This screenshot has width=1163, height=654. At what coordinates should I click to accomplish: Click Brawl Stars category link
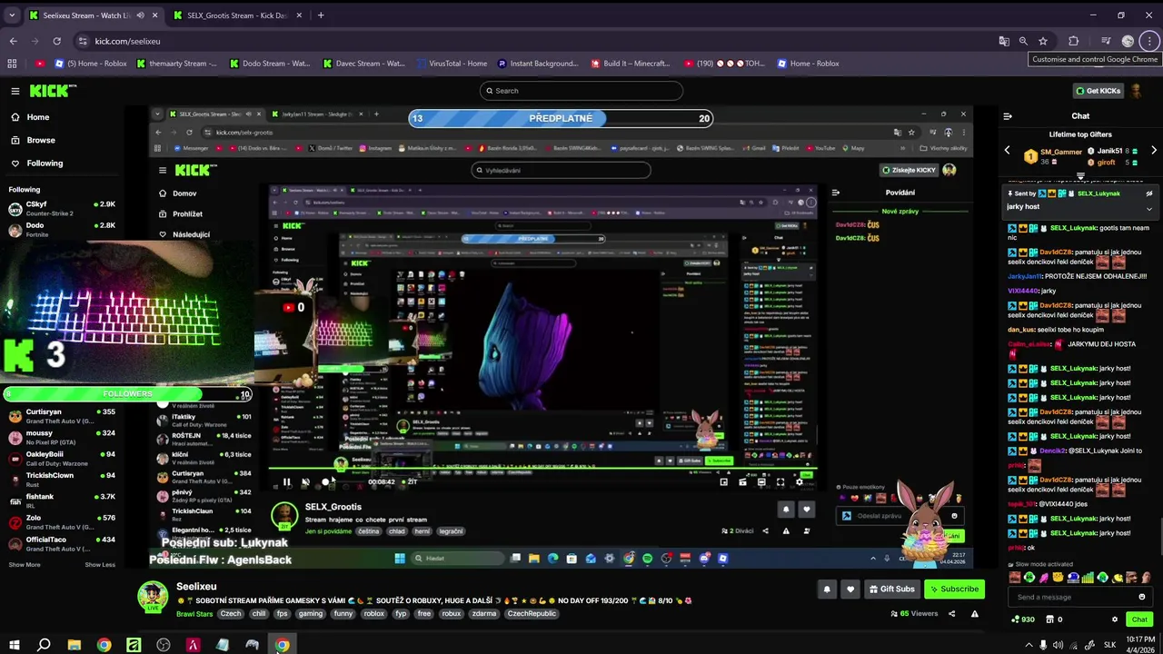tap(194, 614)
